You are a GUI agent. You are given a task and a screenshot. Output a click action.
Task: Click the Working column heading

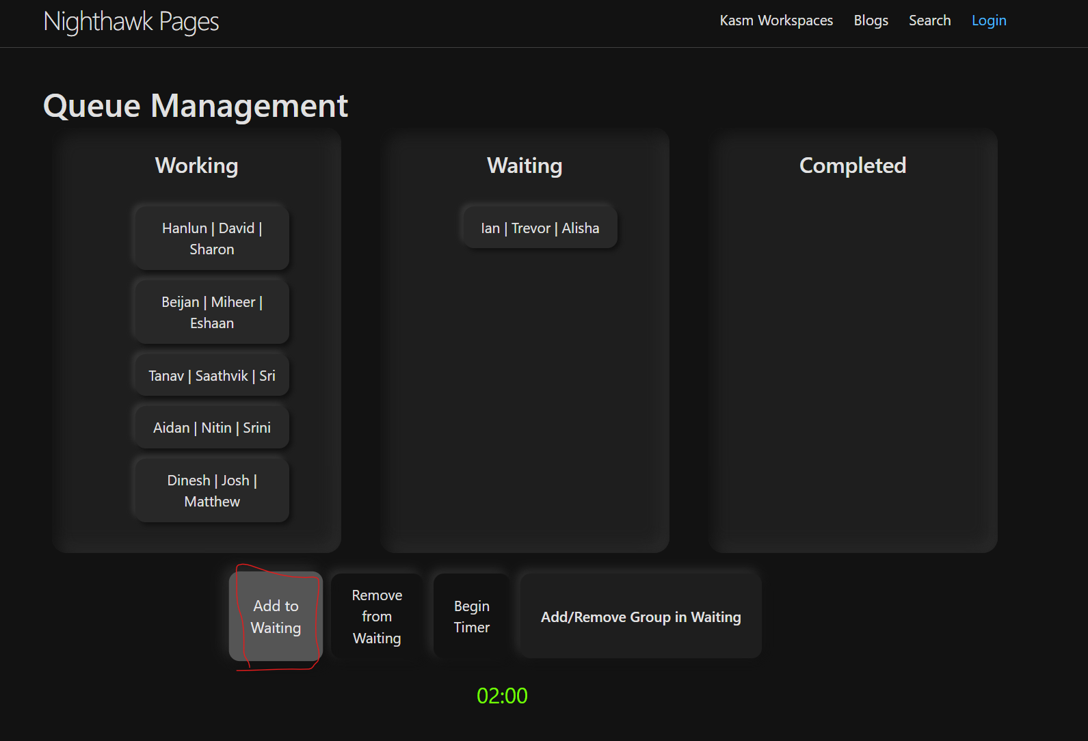[x=197, y=165]
